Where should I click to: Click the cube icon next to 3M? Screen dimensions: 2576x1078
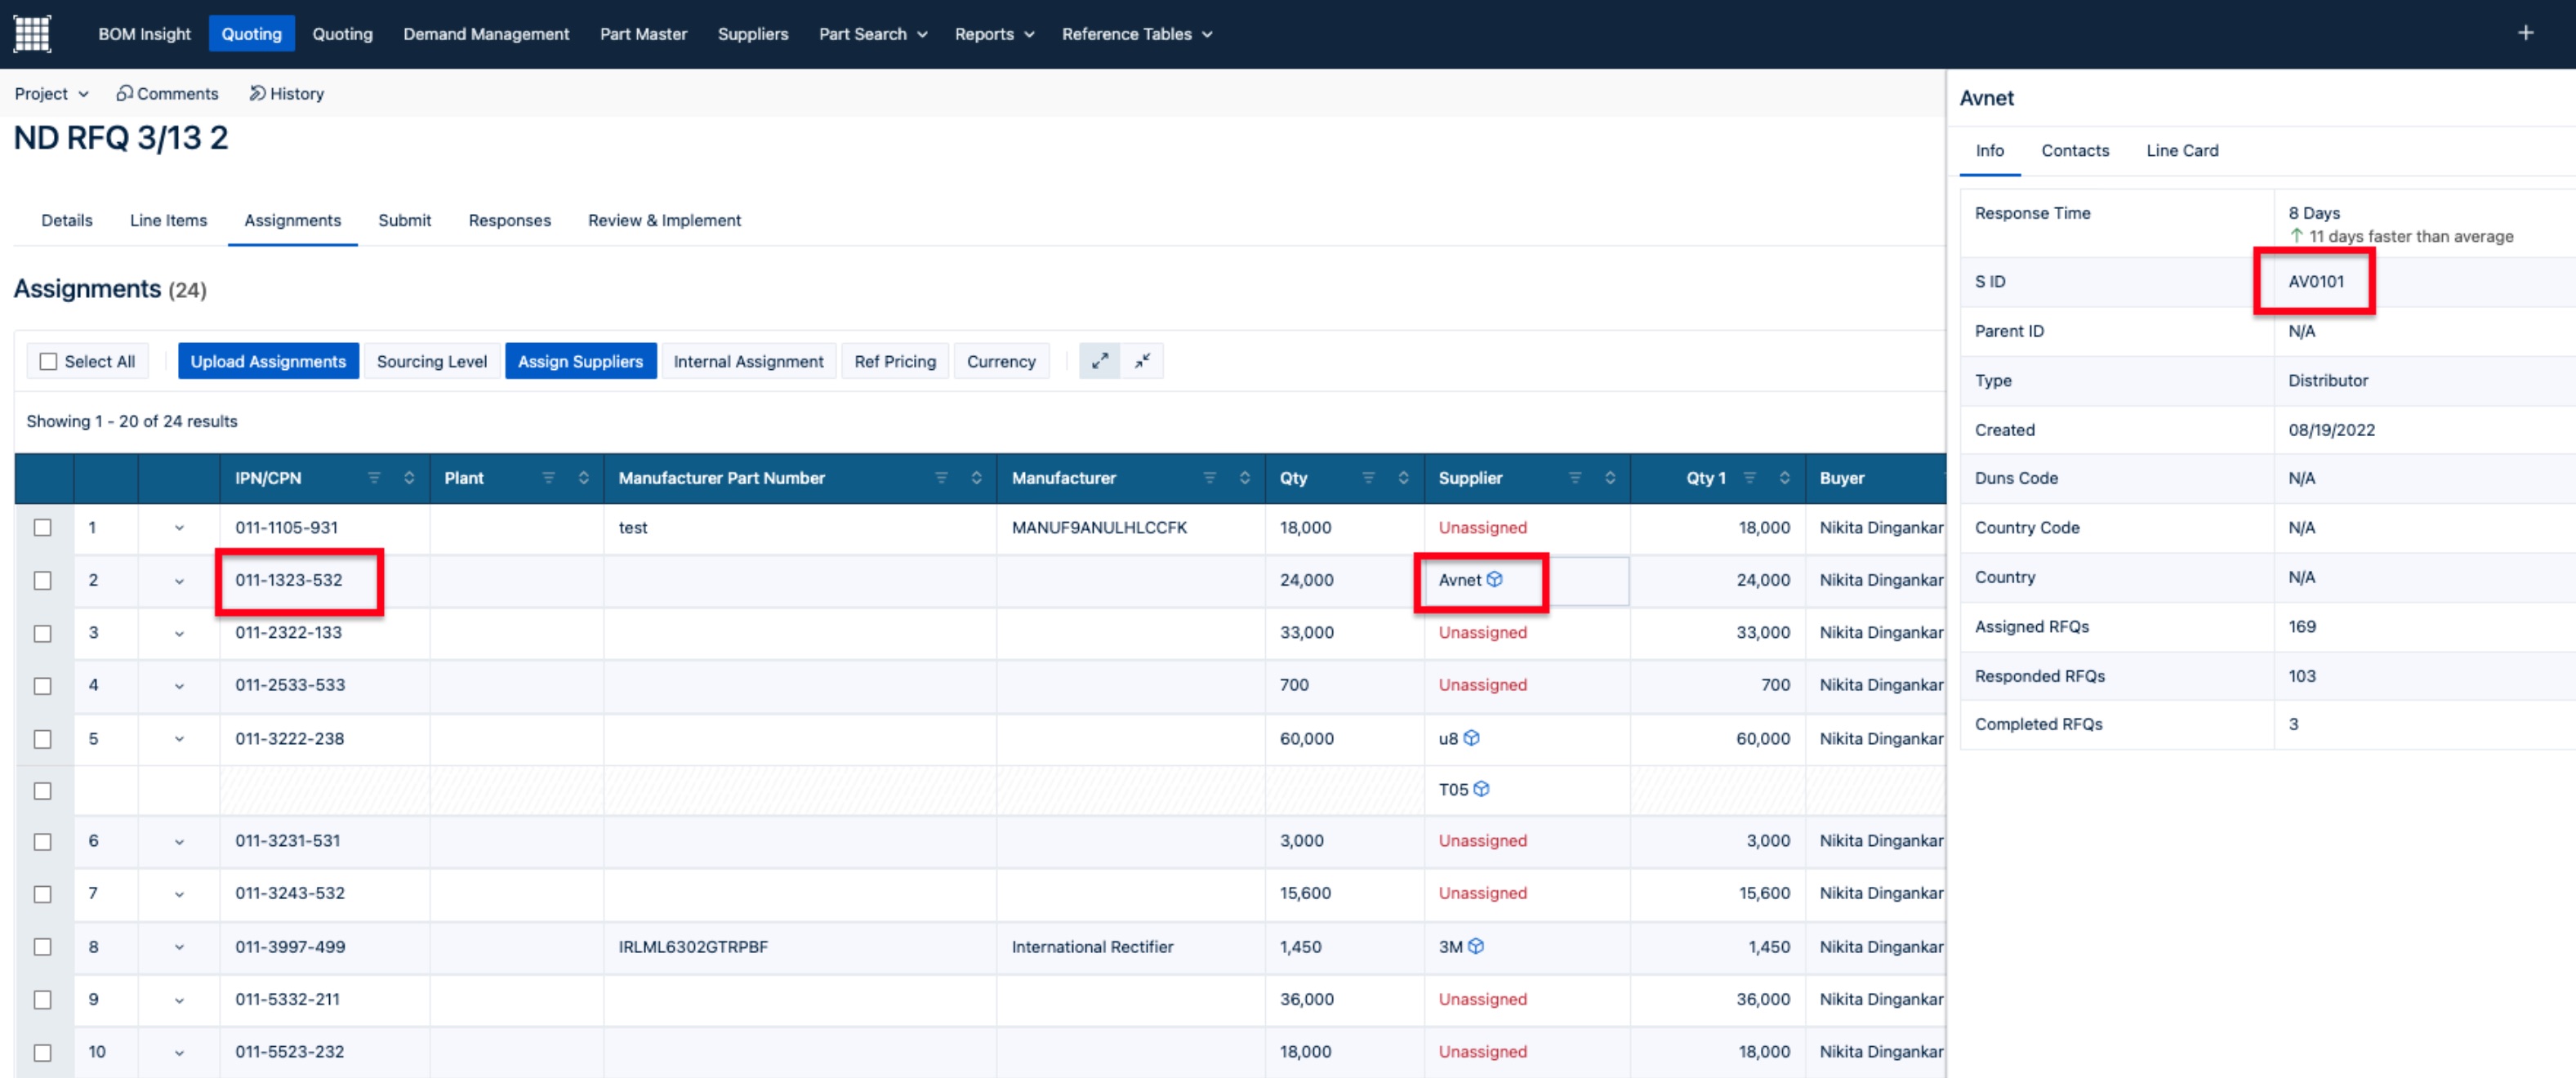1475,946
